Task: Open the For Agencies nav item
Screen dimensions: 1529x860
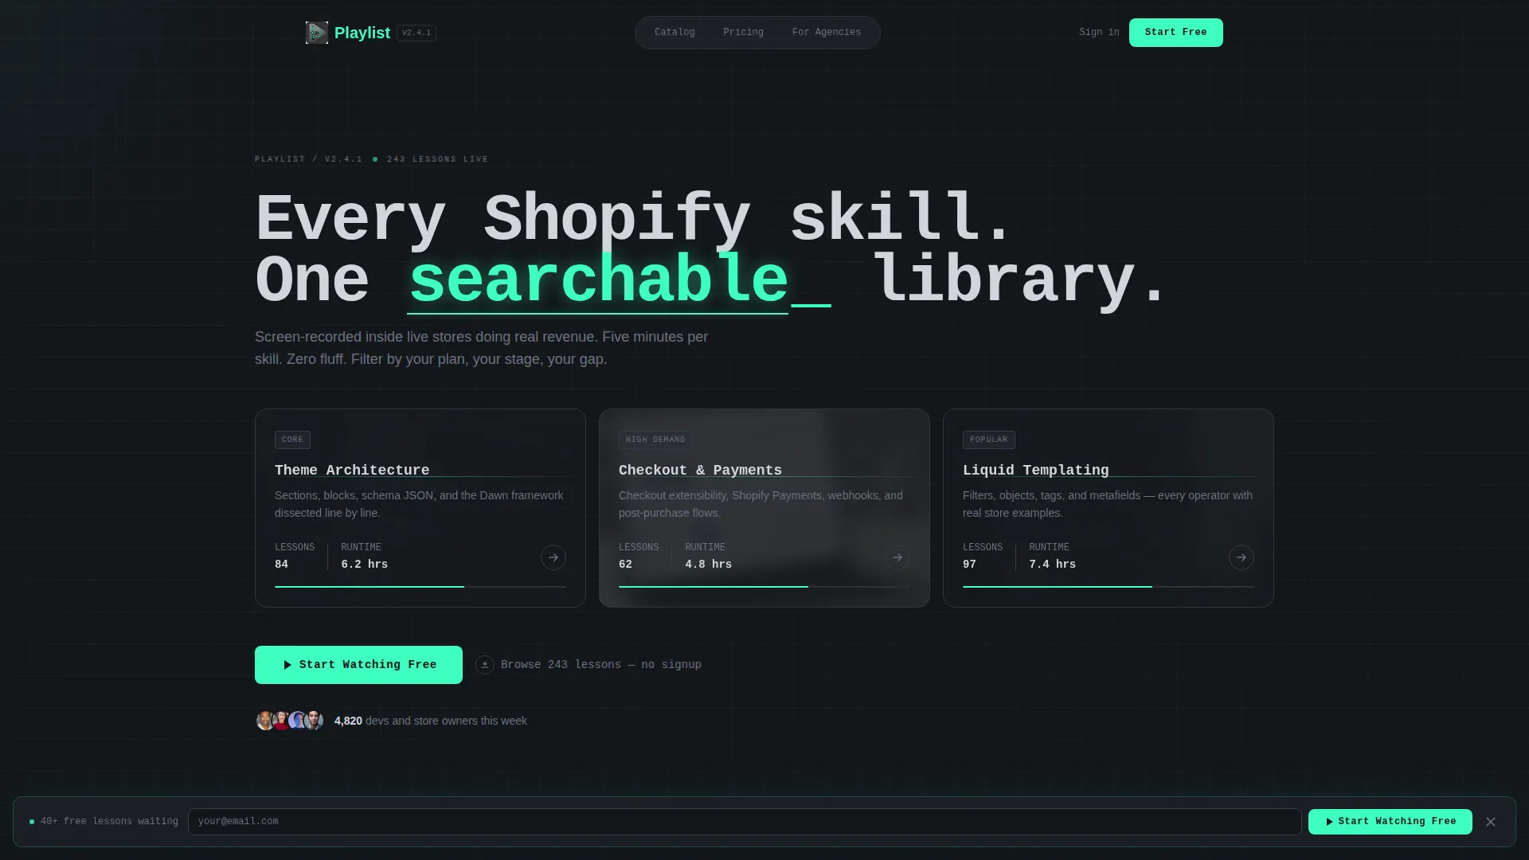Action: coord(827,33)
